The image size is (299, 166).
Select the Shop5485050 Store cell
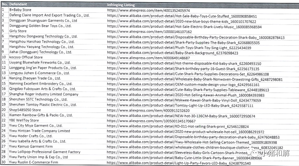tap(25, 110)
